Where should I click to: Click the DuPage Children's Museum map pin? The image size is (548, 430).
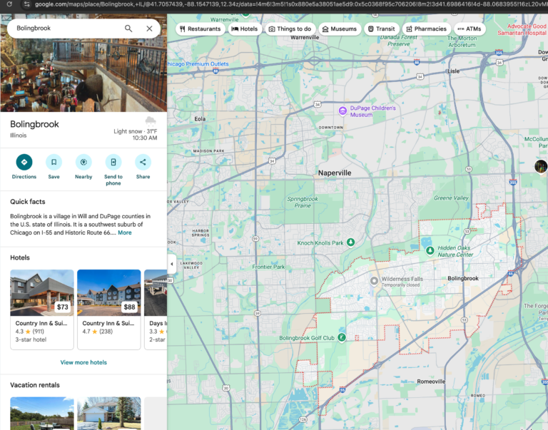coord(343,111)
